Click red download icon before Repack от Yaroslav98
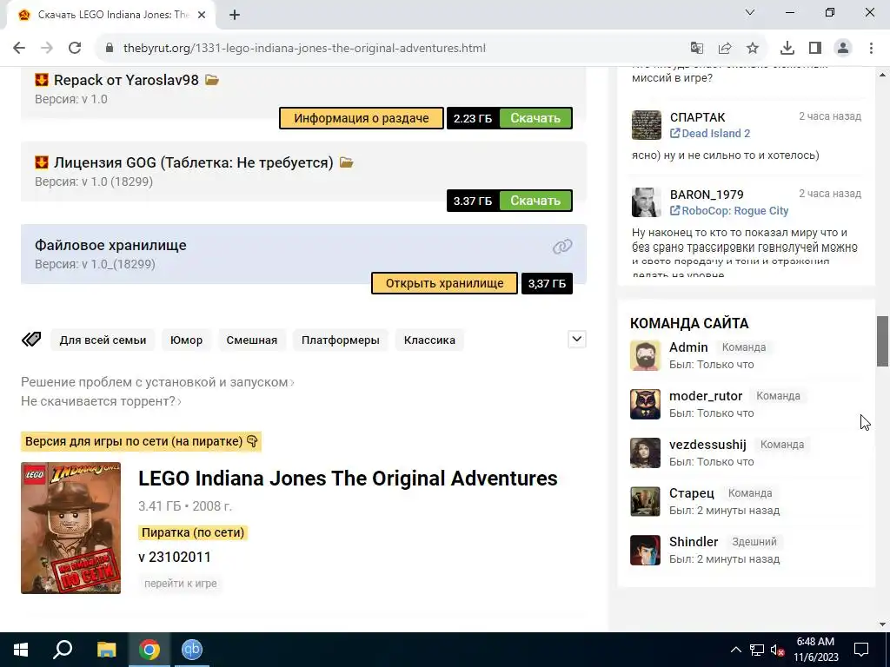The image size is (890, 667). (x=42, y=80)
